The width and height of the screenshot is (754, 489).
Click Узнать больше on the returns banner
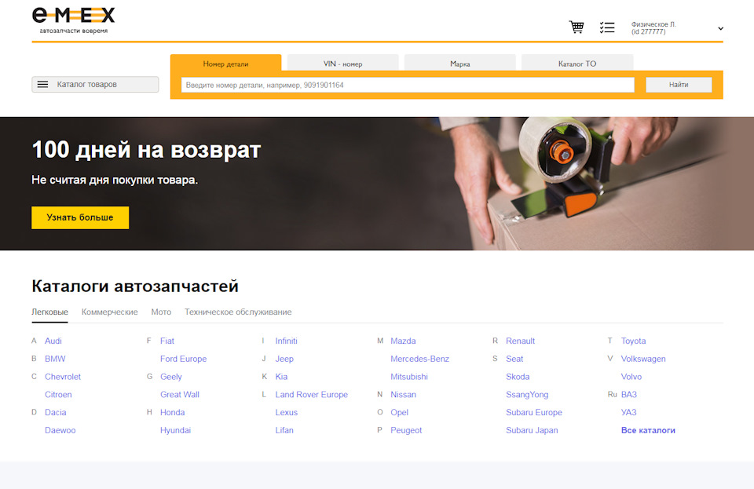point(79,217)
